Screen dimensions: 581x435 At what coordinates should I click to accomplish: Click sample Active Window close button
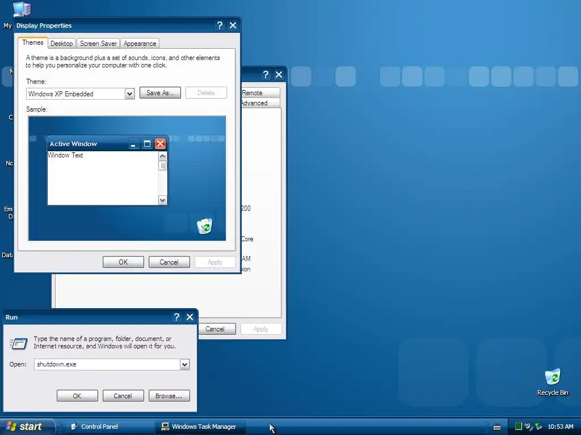tap(160, 143)
